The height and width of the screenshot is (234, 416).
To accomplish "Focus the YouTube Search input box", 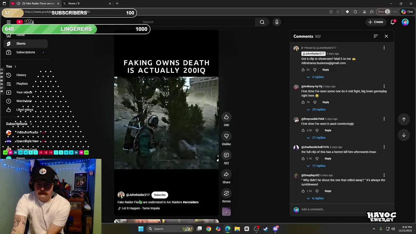I will click(x=197, y=22).
